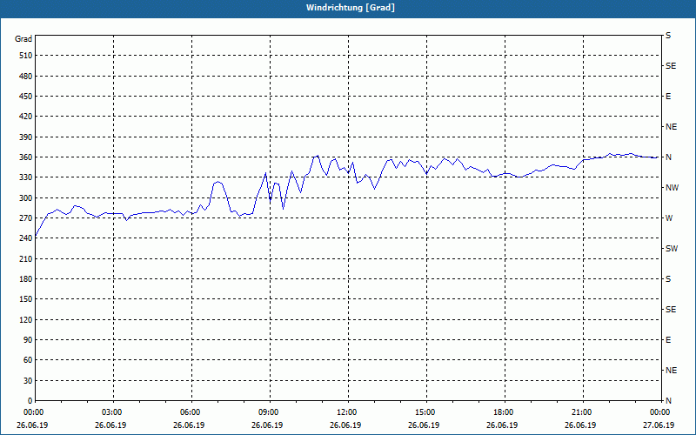
Task: Select the E compass label level with 450
Action: click(668, 97)
